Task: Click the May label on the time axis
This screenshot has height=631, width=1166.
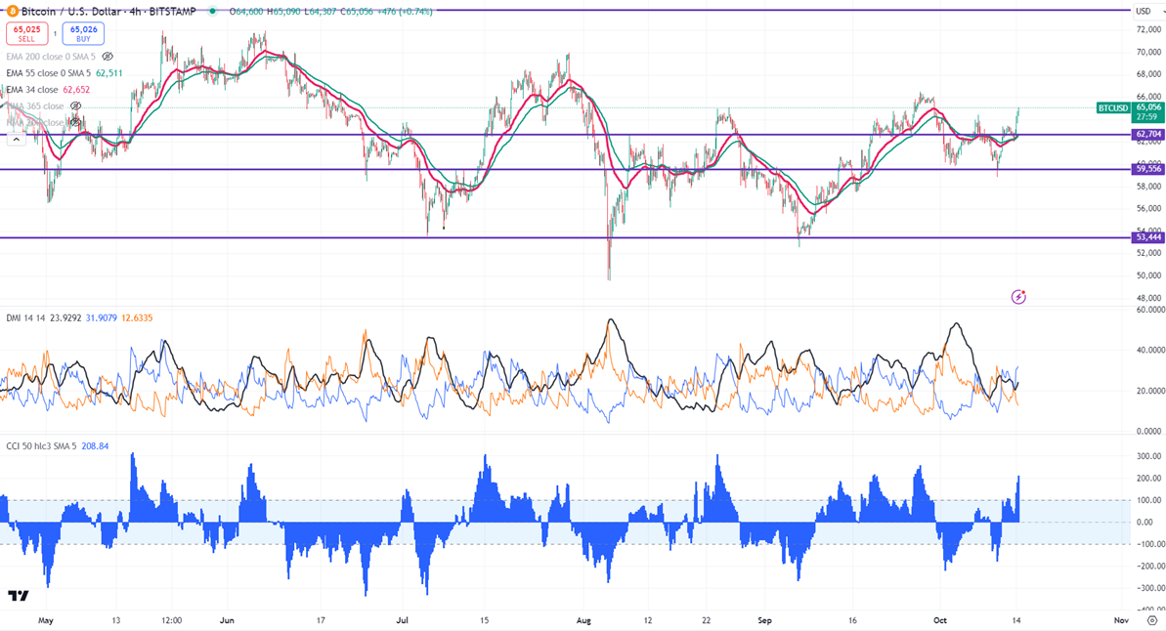Action: pyautogui.click(x=45, y=620)
